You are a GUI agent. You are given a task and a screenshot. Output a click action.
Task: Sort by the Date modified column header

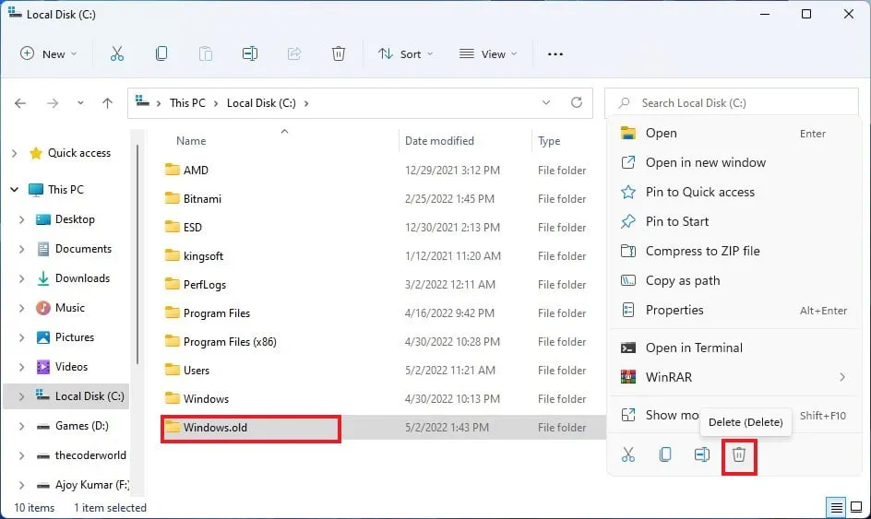pyautogui.click(x=439, y=141)
